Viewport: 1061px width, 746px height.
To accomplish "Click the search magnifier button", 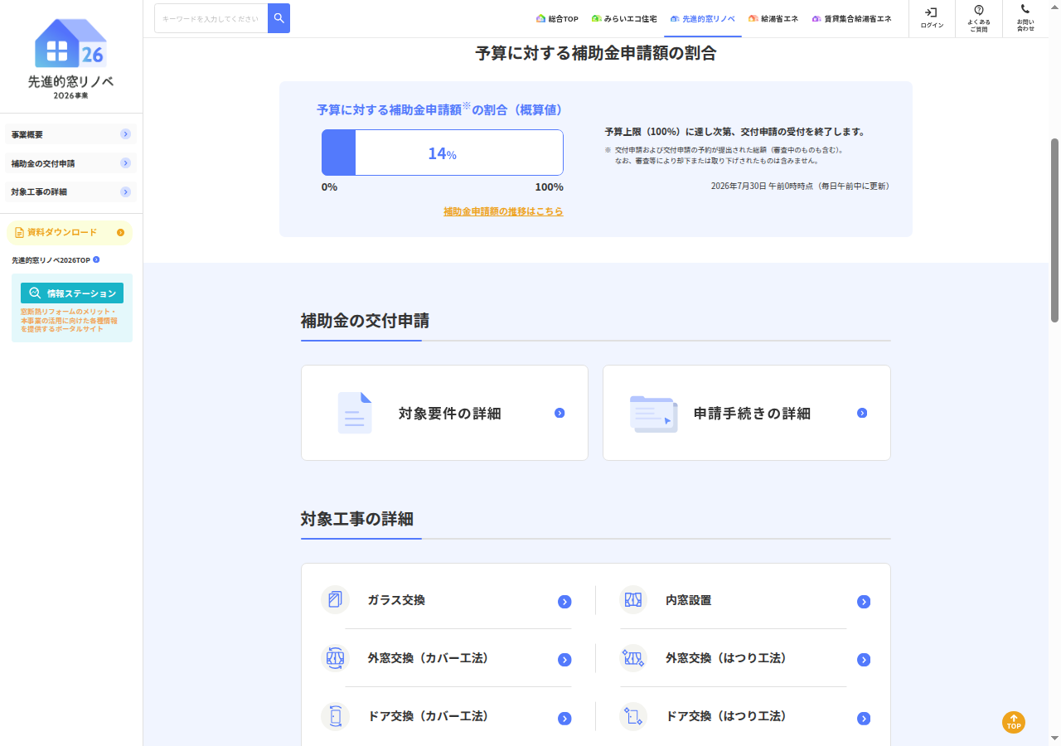I will (279, 18).
